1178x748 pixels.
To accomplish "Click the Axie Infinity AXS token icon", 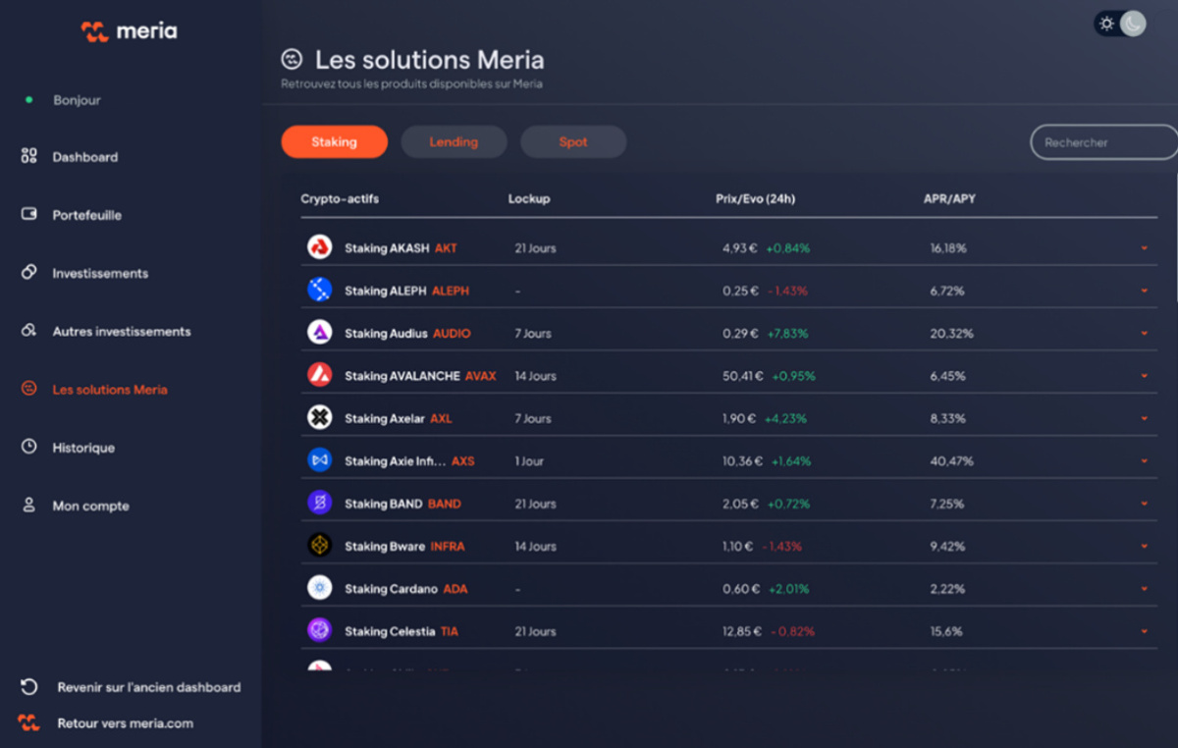I will tap(319, 460).
